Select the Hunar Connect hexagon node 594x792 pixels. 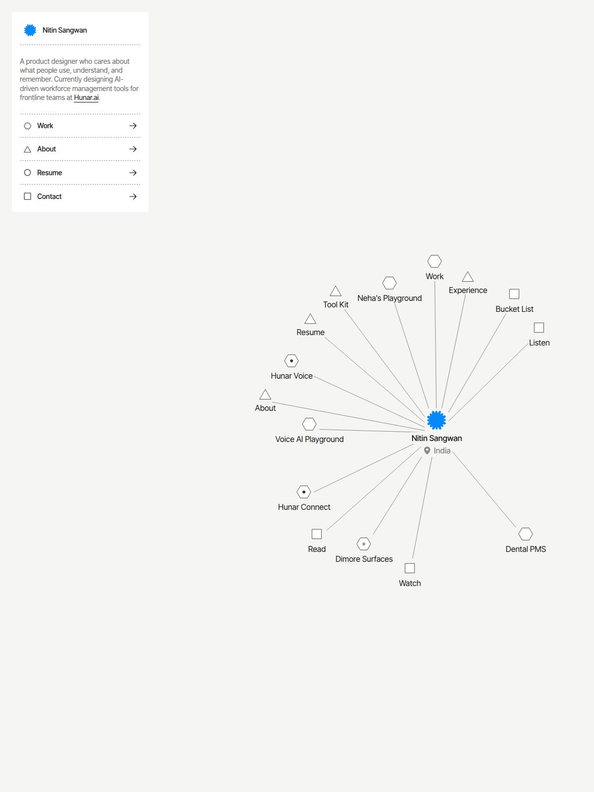(x=304, y=492)
